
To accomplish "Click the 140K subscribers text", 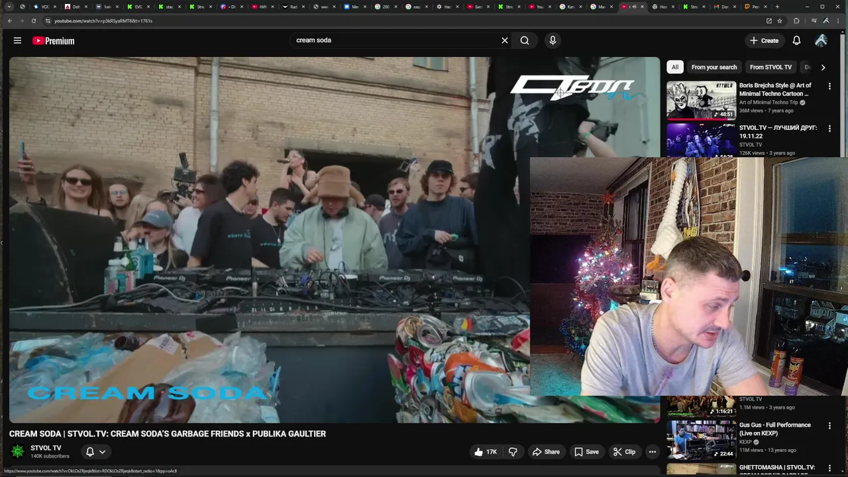I will click(50, 456).
